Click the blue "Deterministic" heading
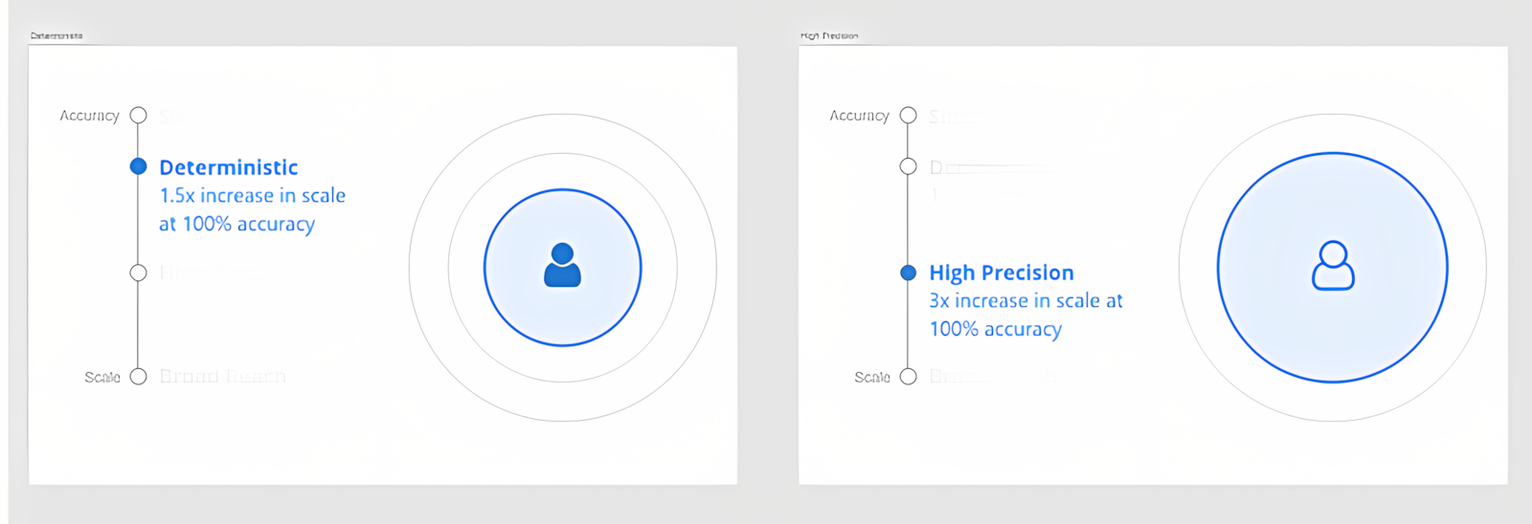1532x524 pixels. (229, 167)
